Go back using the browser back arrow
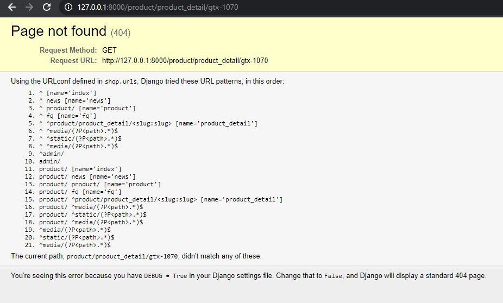This screenshot has width=503, height=303. point(12,7)
